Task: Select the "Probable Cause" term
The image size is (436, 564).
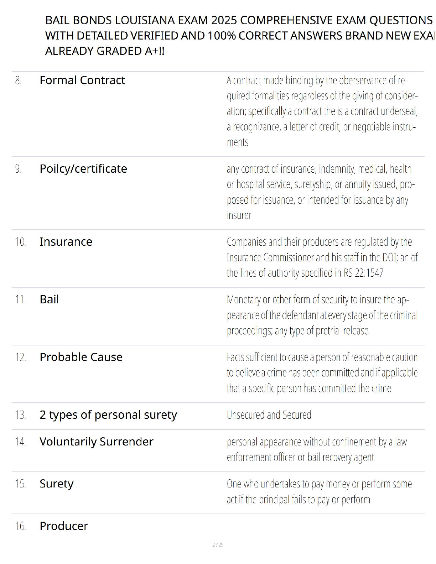Action: 81,357
